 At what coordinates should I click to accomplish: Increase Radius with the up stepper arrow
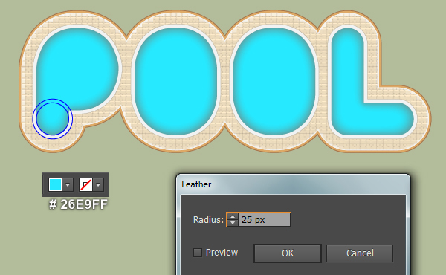pyautogui.click(x=233, y=217)
